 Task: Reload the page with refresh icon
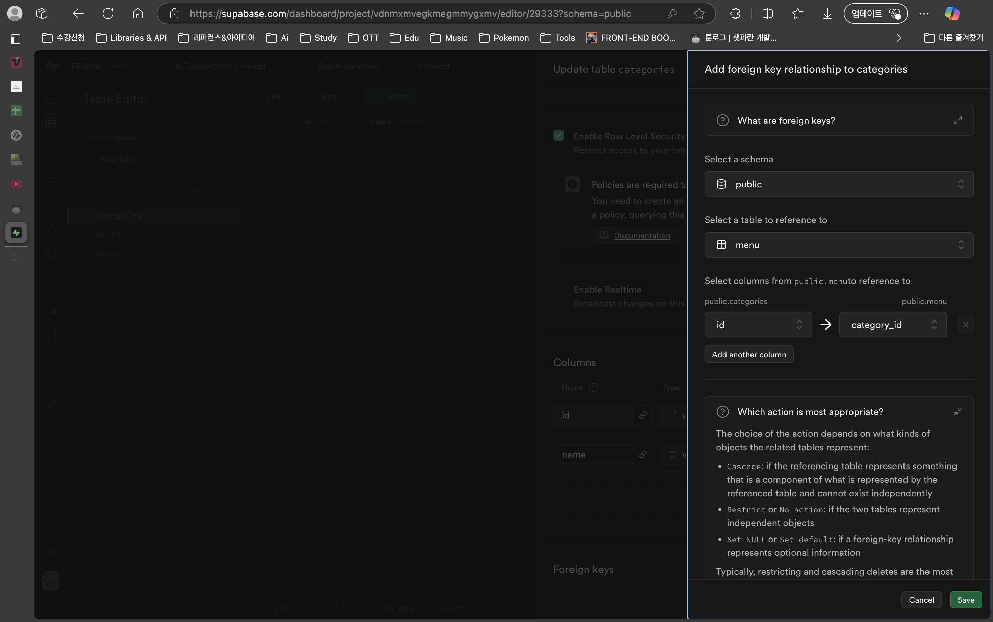tap(108, 14)
